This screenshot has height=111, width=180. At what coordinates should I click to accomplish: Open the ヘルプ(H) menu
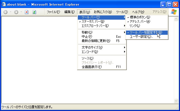pos(138,12)
